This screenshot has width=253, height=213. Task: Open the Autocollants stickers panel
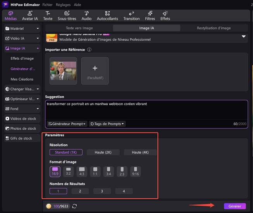(108, 15)
